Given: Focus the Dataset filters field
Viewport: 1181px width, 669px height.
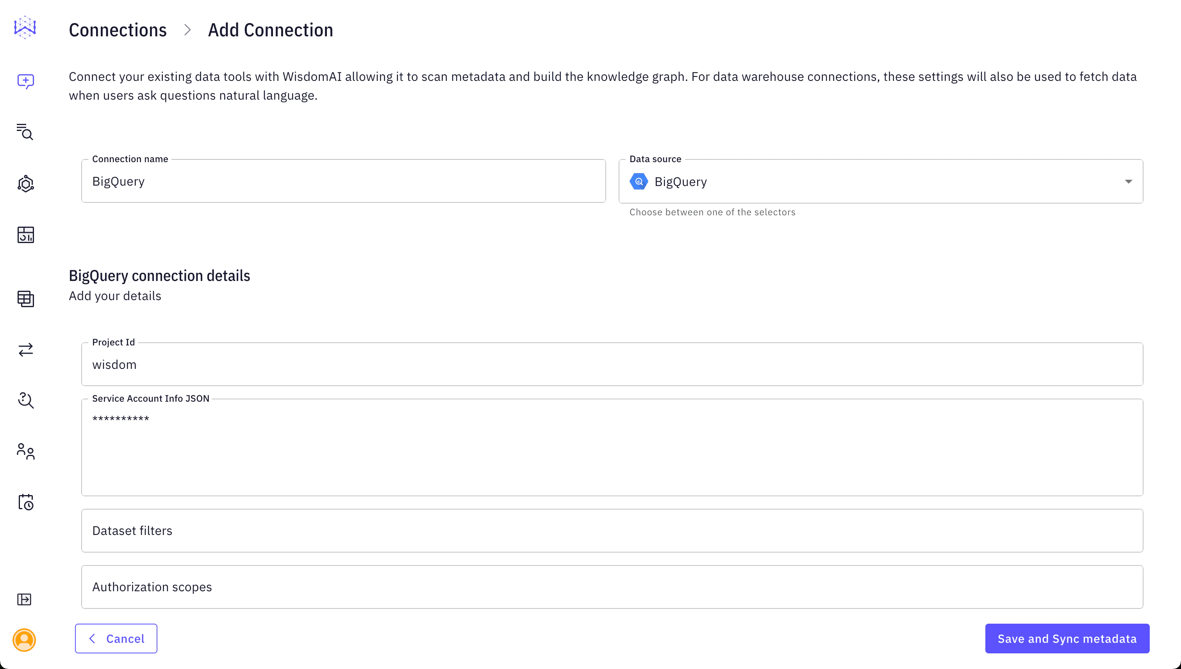Looking at the screenshot, I should tap(612, 531).
